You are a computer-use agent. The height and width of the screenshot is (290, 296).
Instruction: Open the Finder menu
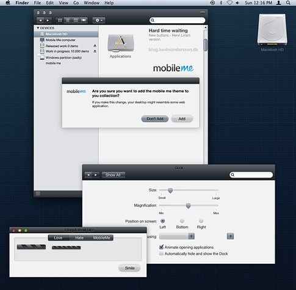click(x=22, y=3)
